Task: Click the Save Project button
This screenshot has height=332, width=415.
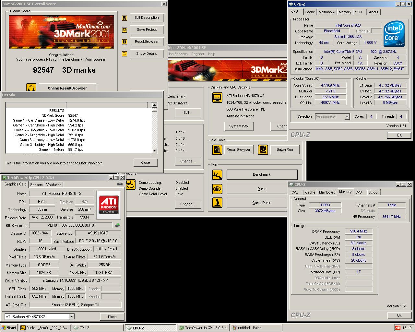Action: [x=147, y=30]
